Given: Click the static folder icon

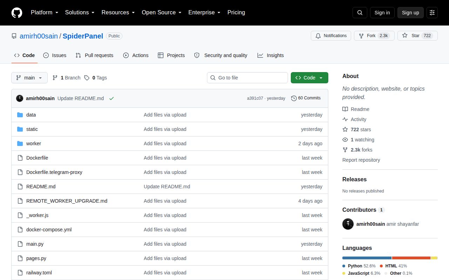Looking at the screenshot, I should click(20, 129).
